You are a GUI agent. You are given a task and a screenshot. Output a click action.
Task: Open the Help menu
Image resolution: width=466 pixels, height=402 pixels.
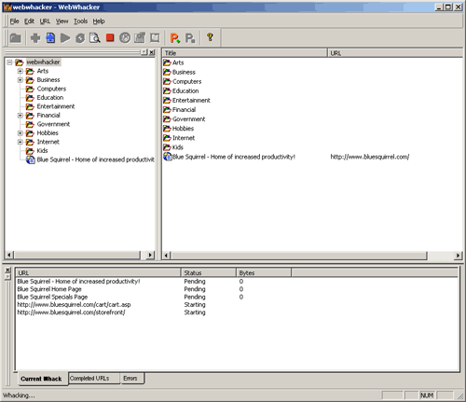[x=99, y=21]
